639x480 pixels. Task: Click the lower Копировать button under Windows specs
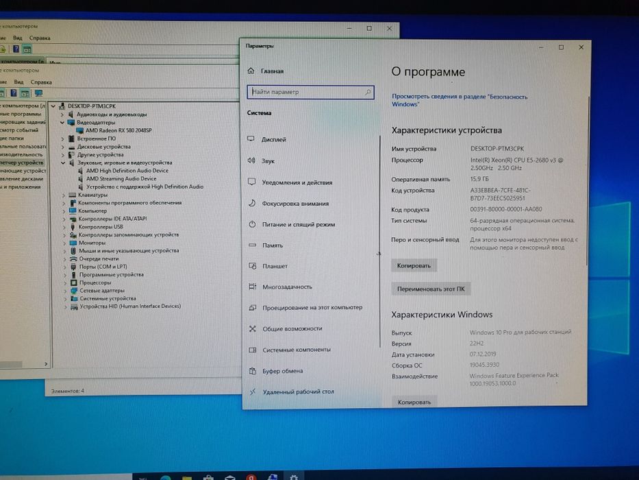[414, 402]
